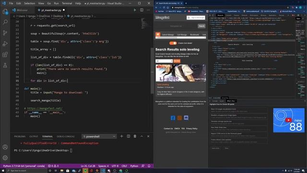Open the Privacy Policy footer link
The image size is (307, 173).
192,129
